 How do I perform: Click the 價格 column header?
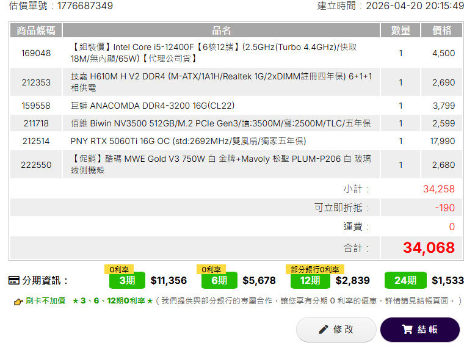441,31
